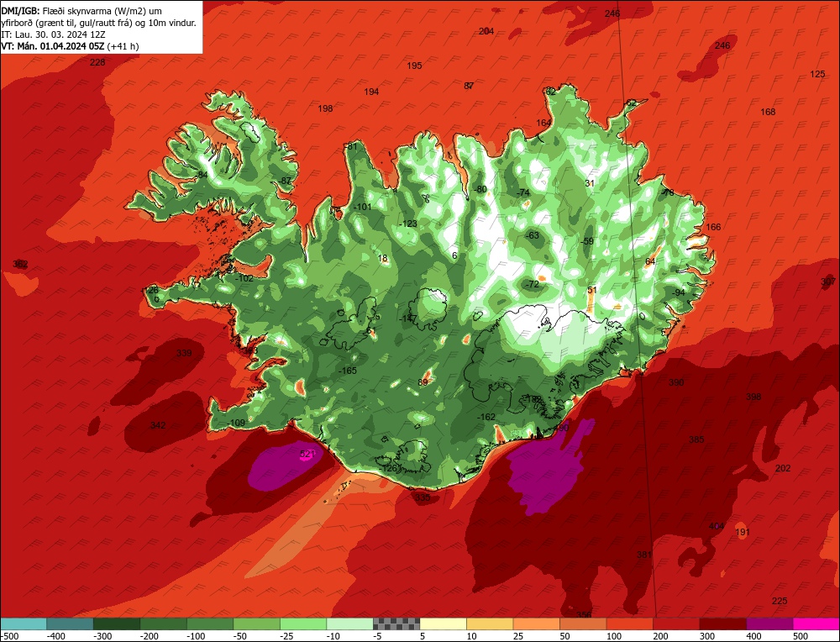Click the value '-87' in the Westfjords
The width and height of the screenshot is (840, 642).
[285, 181]
